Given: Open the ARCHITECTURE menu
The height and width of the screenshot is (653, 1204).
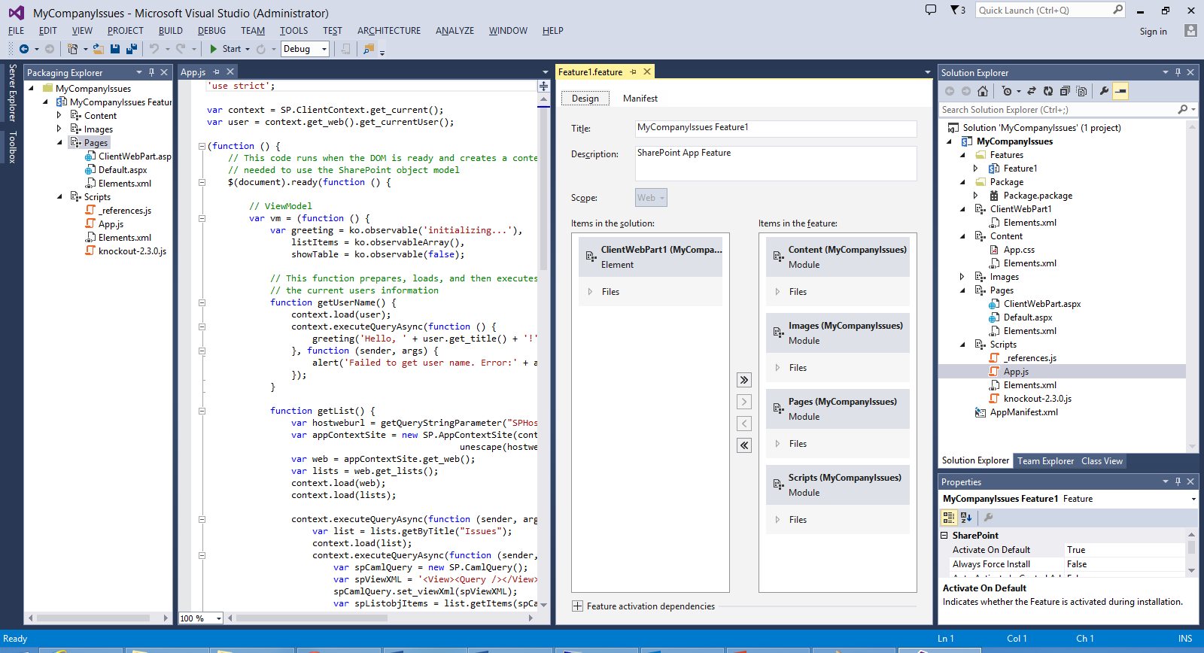Looking at the screenshot, I should [x=389, y=31].
